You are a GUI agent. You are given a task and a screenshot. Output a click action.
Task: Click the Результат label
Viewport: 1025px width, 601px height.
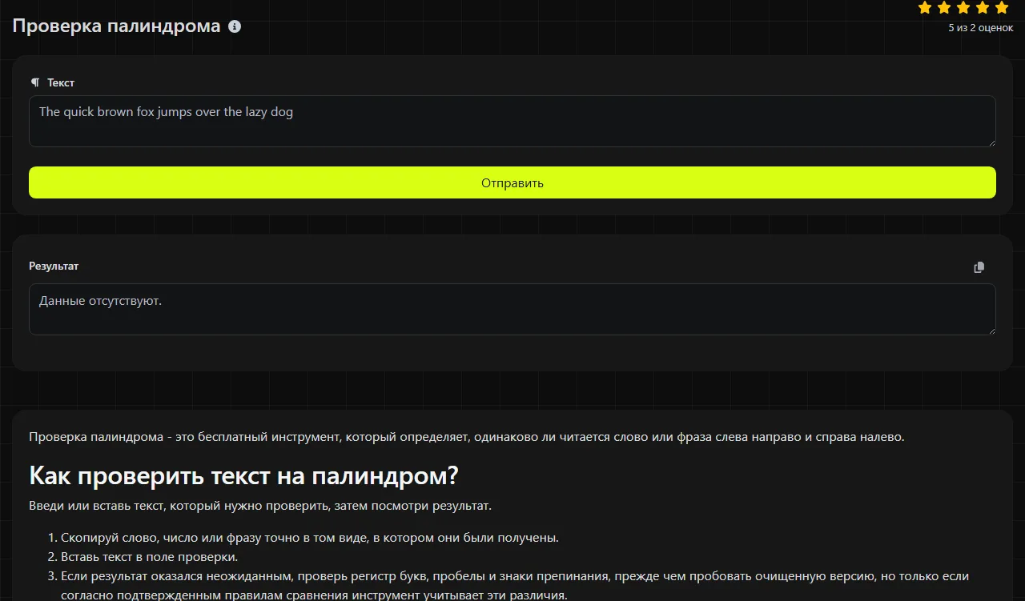(x=54, y=266)
